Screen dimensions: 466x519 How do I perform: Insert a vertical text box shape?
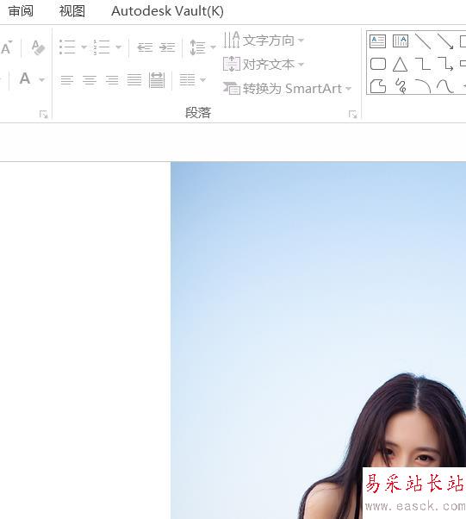coord(401,41)
